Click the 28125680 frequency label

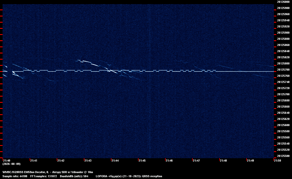point(283,100)
